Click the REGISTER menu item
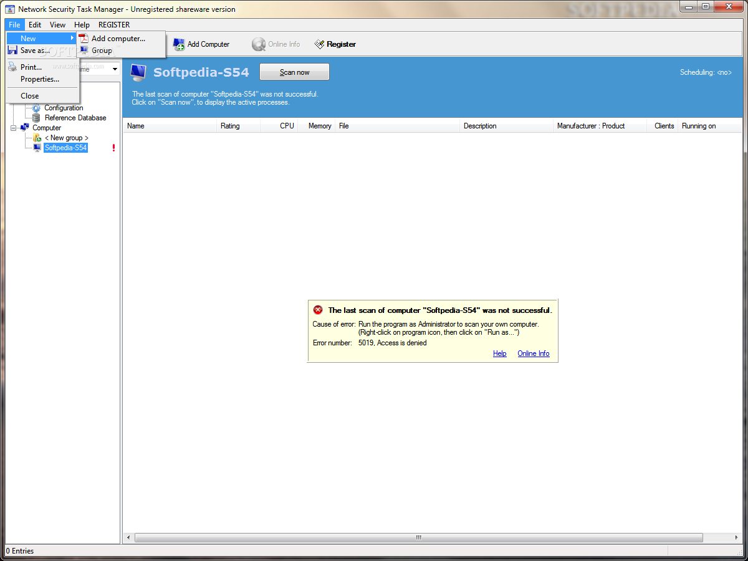The height and width of the screenshot is (561, 748). [114, 25]
